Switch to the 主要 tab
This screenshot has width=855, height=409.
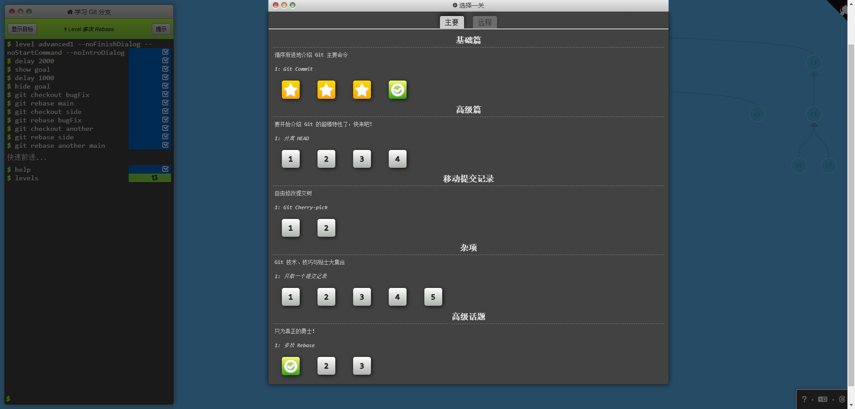452,22
